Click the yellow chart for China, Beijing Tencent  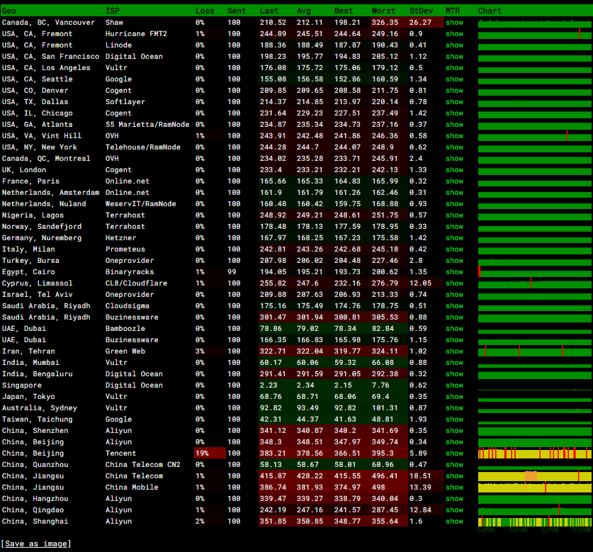tap(535, 454)
